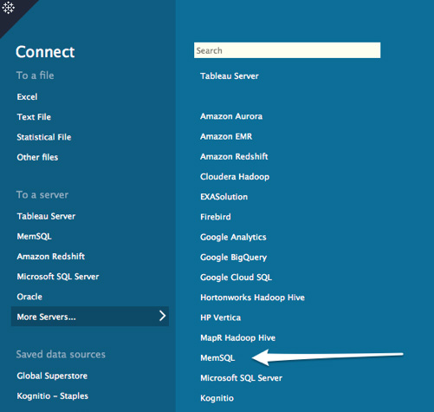434x412 pixels.
Task: Connect to Oracle server
Action: point(29,297)
